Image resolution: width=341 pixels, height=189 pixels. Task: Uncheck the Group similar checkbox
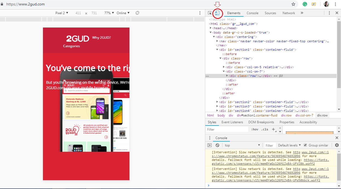point(305,145)
